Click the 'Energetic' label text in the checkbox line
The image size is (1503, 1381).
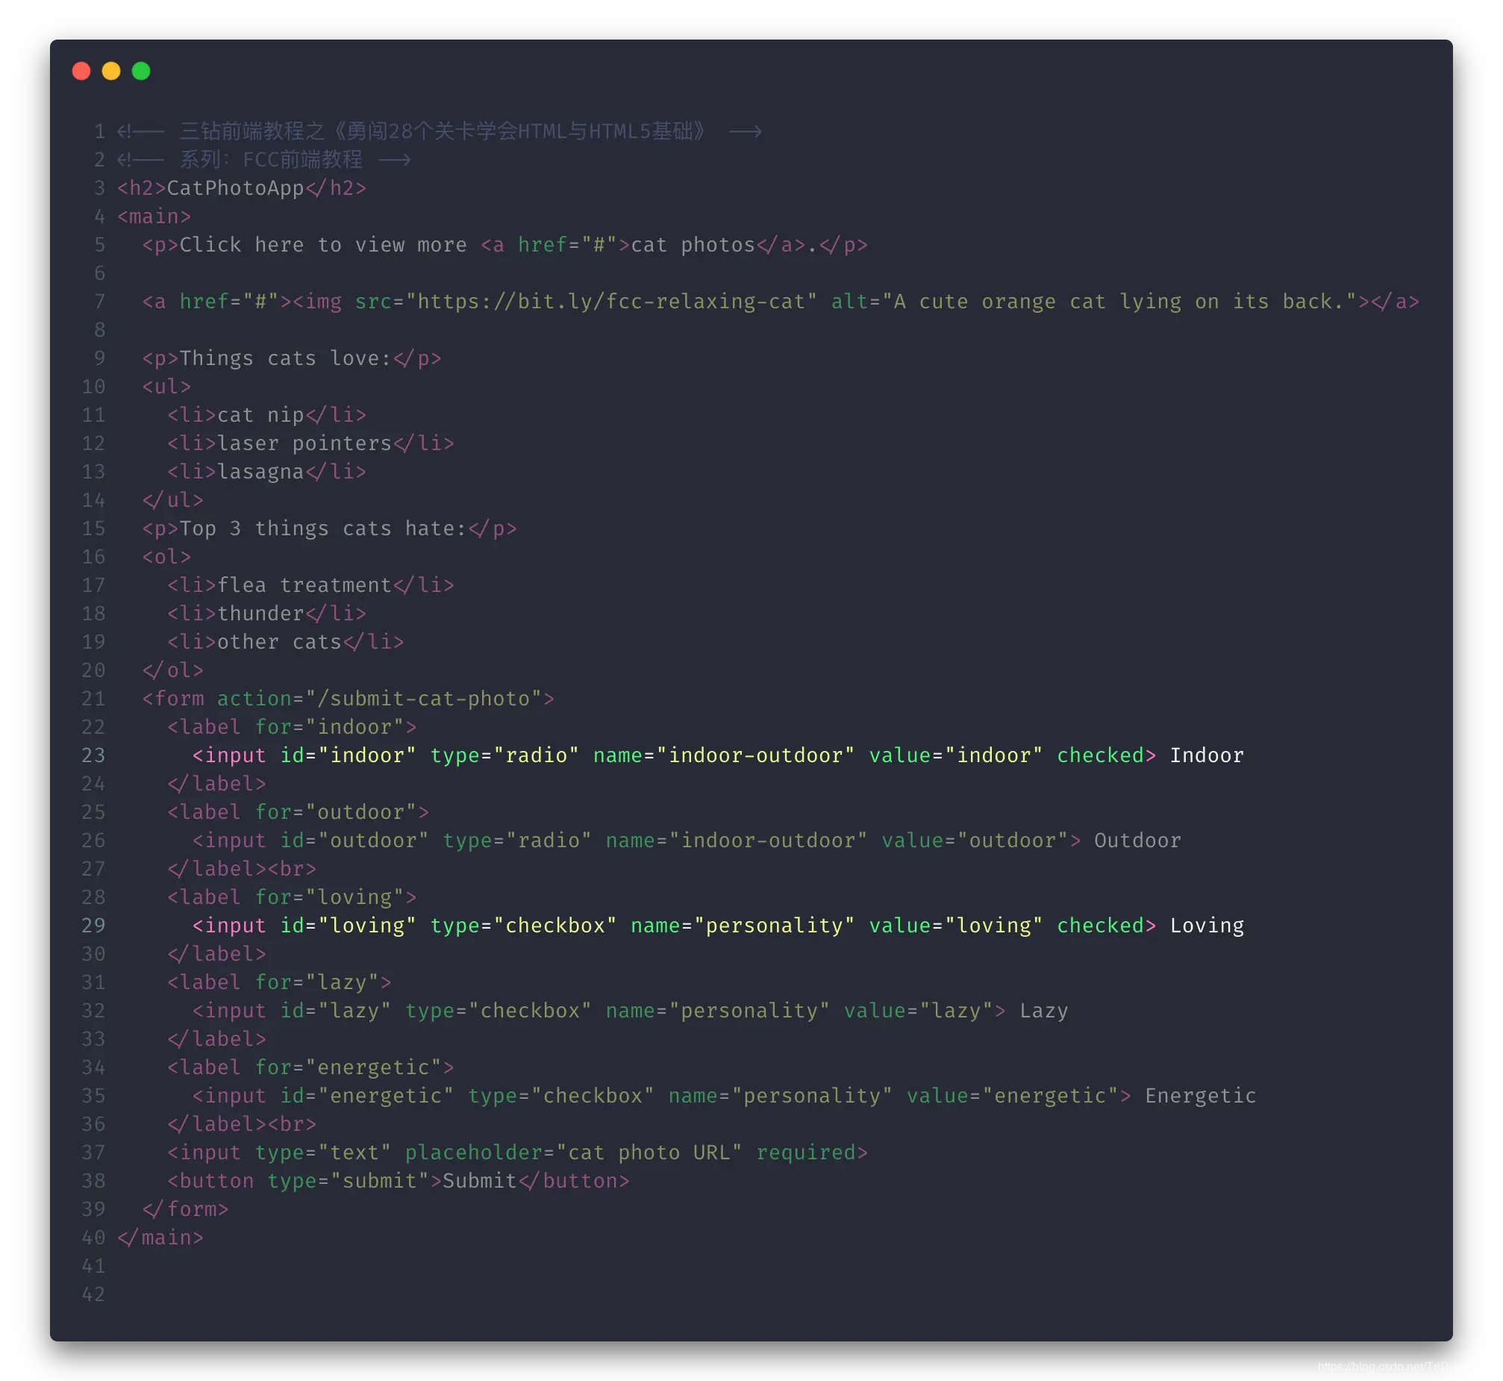(1200, 1096)
